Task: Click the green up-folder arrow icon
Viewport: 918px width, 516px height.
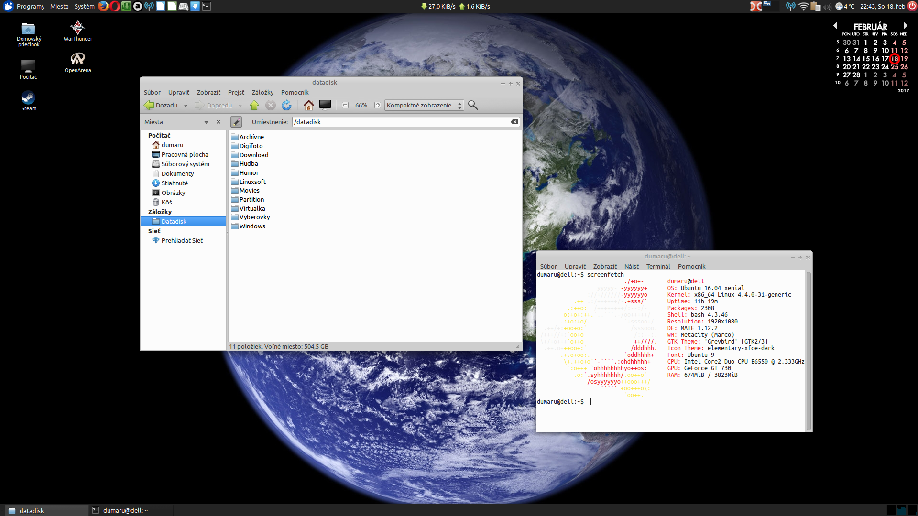Action: (x=254, y=105)
